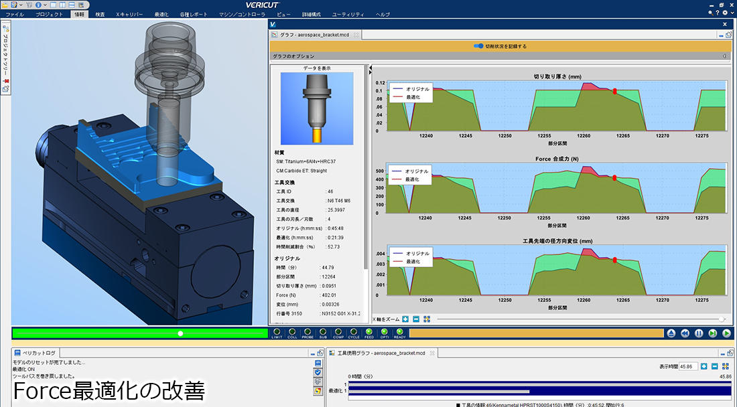
Task: Click the orange animation speed bar
Action: (x=536, y=333)
